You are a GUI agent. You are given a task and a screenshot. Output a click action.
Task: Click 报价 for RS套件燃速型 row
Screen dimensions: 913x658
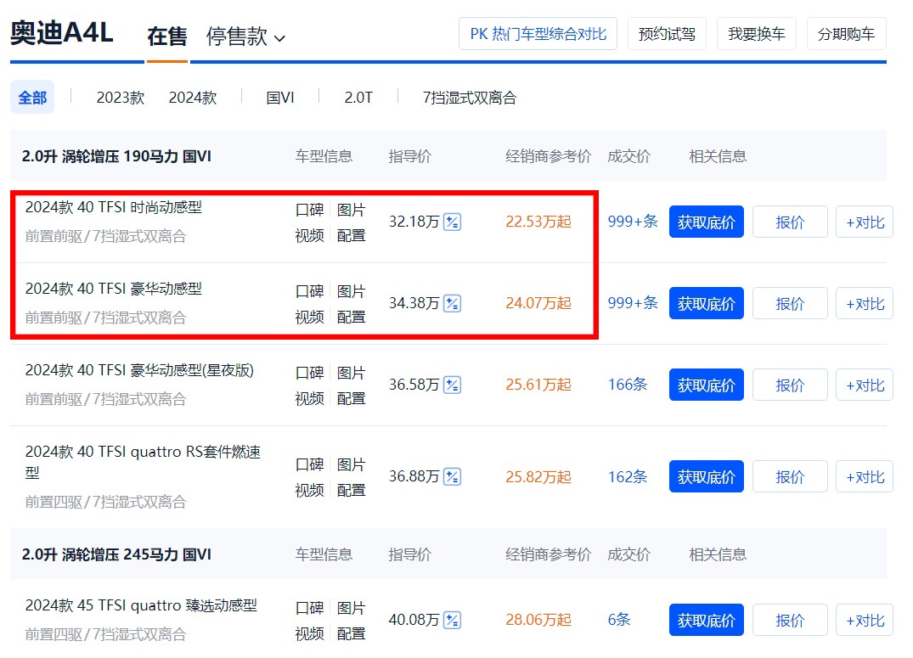790,476
